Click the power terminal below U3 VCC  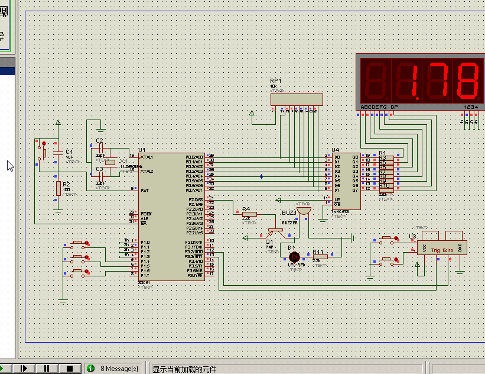click(417, 265)
